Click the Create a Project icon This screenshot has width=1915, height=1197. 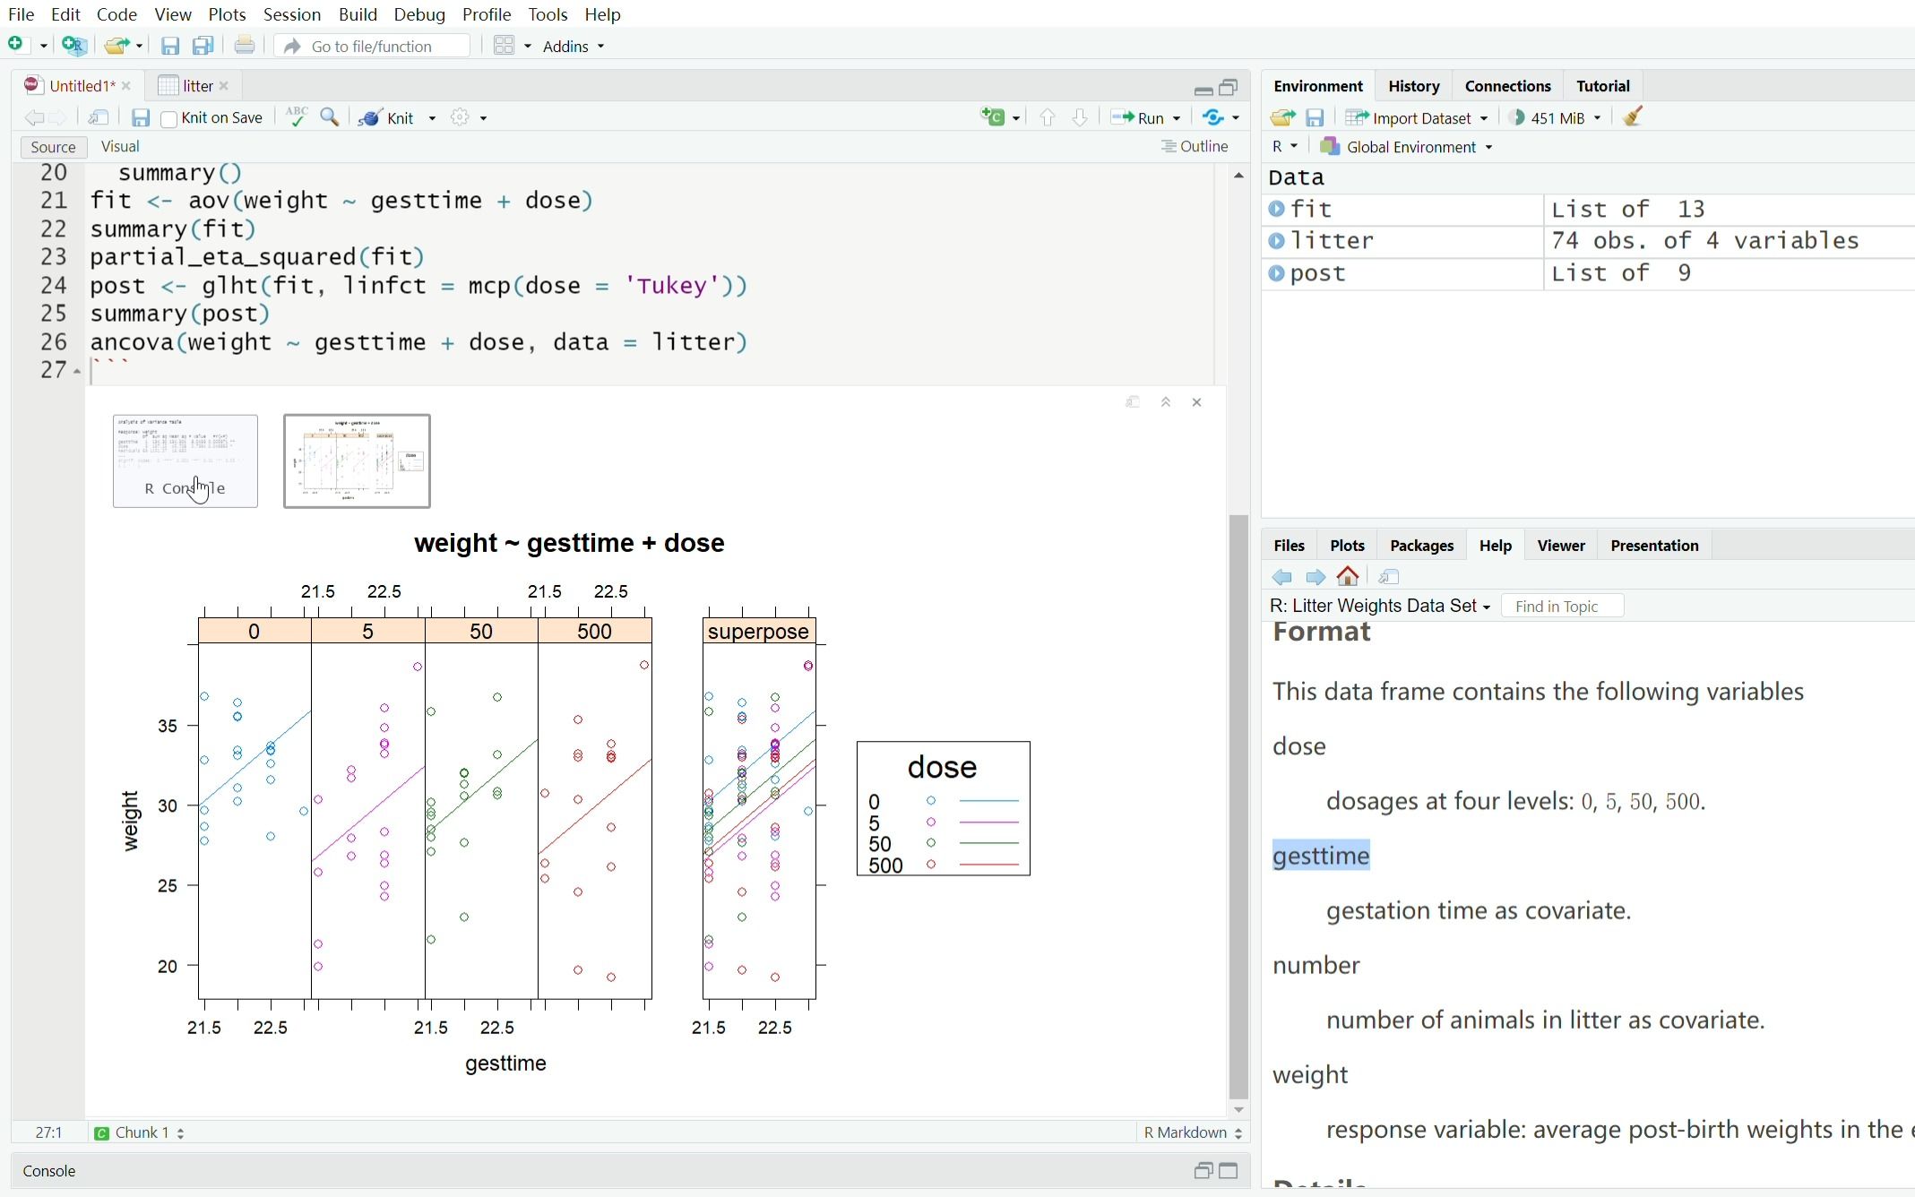tap(75, 46)
